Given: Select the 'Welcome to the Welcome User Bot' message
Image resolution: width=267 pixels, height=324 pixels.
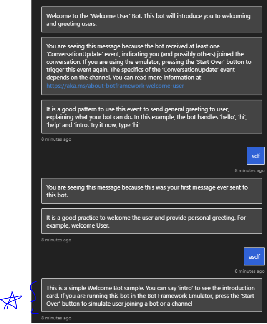Looking at the screenshot, I should click(152, 20).
